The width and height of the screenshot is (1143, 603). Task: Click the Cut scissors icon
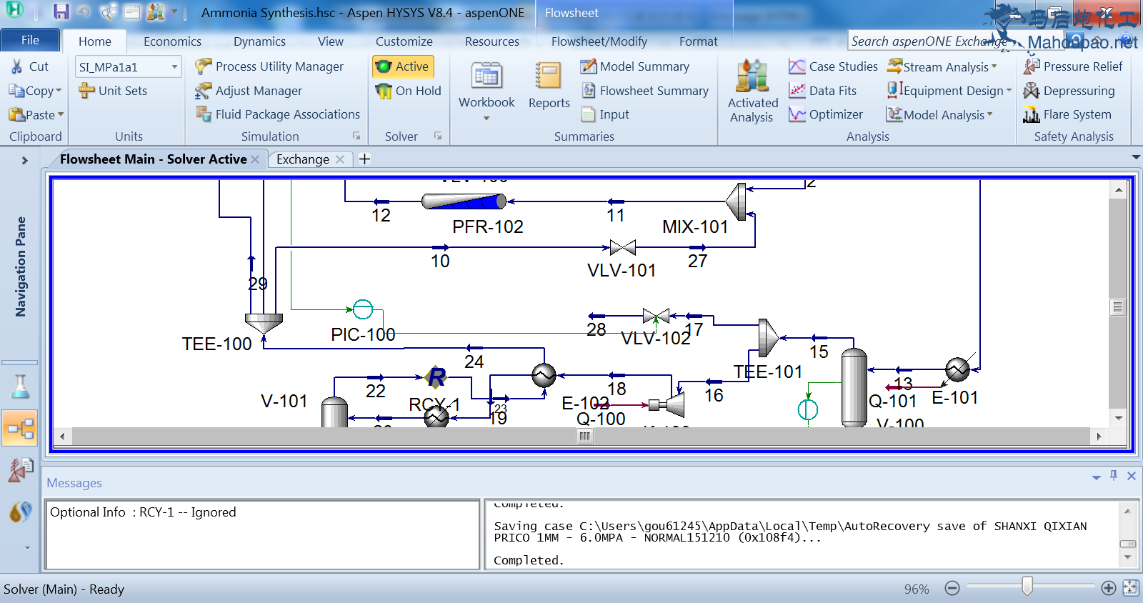[x=16, y=66]
